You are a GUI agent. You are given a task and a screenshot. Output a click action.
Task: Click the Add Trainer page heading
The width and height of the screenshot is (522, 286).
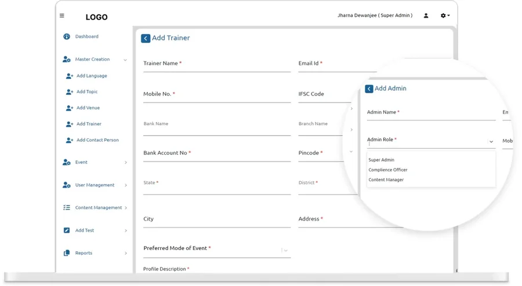click(x=171, y=38)
